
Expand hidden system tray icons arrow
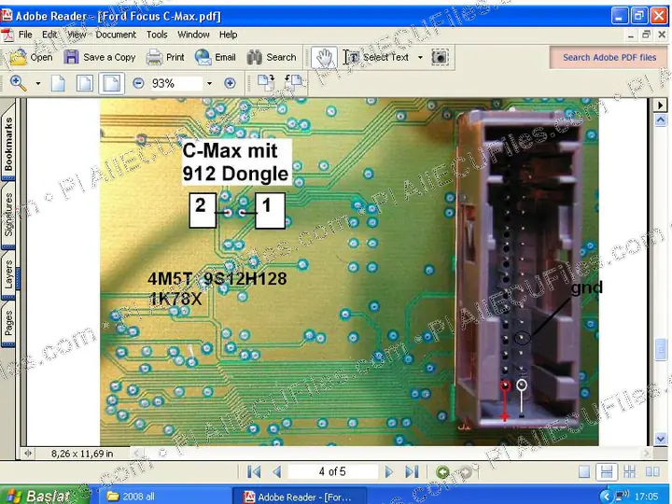(606, 497)
